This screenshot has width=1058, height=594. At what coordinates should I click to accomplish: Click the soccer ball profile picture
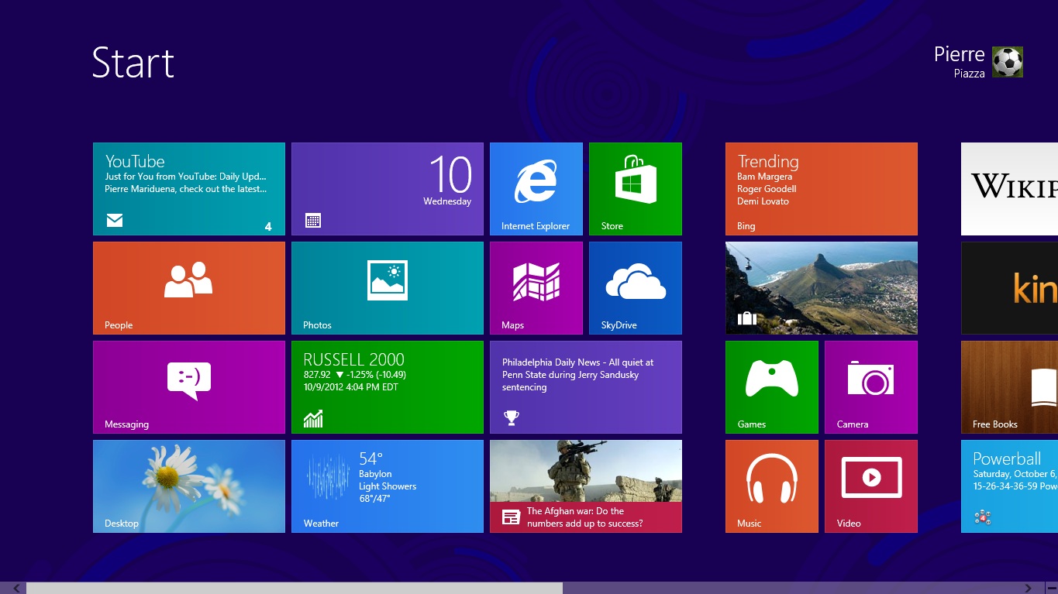coord(1008,62)
